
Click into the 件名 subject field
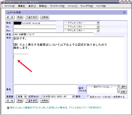pyautogui.click(x=53, y=34)
